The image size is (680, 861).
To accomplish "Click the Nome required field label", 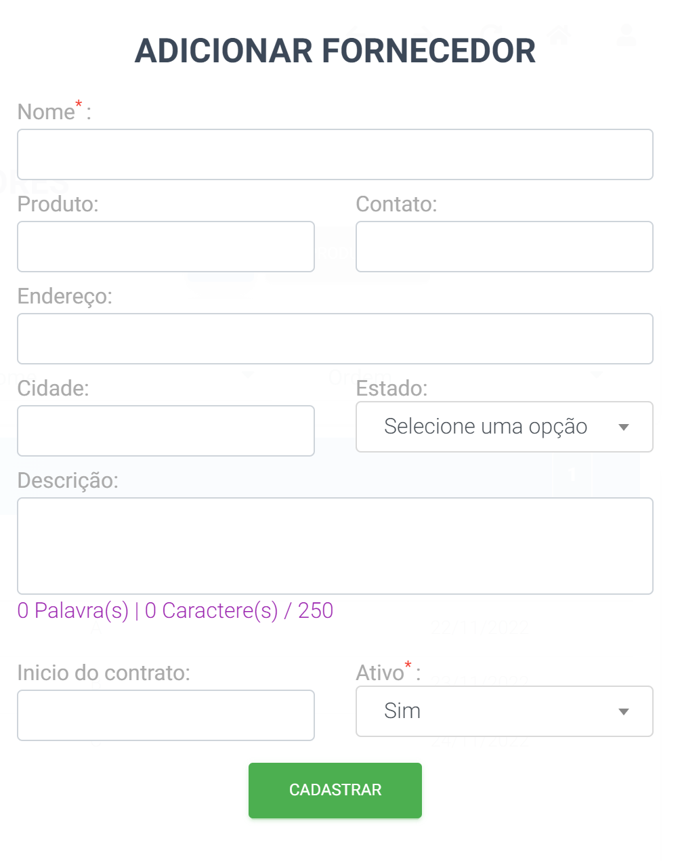I will point(54,111).
